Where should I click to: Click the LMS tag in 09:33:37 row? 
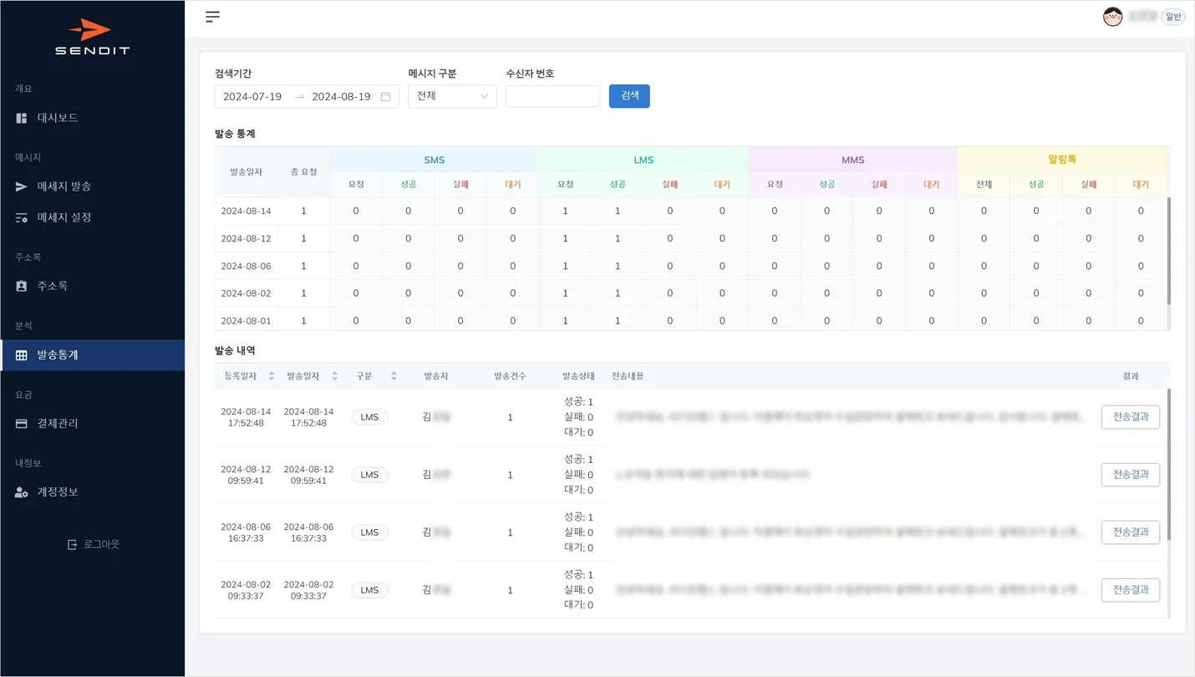pos(369,590)
